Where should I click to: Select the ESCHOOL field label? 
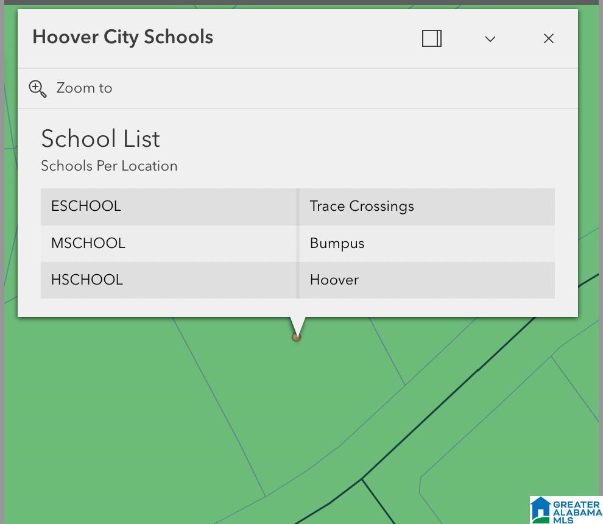[86, 206]
